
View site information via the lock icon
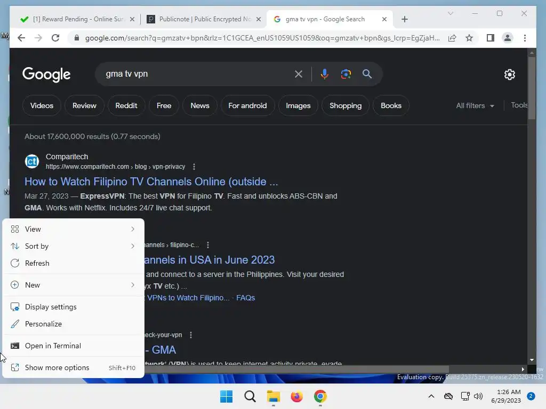[x=77, y=38]
